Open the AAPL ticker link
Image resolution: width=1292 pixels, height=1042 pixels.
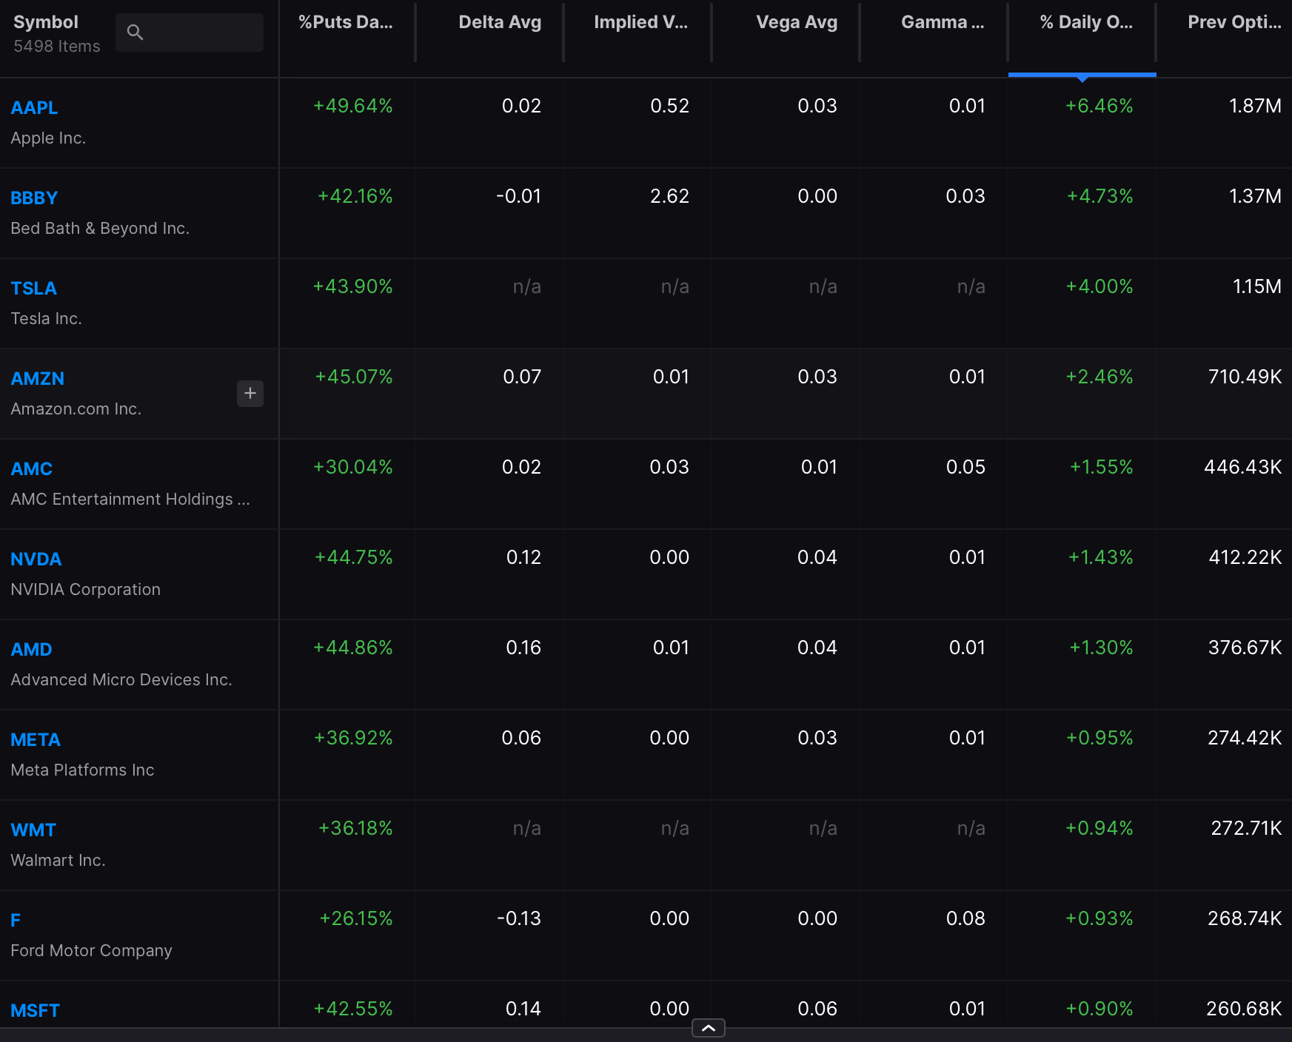pyautogui.click(x=34, y=107)
